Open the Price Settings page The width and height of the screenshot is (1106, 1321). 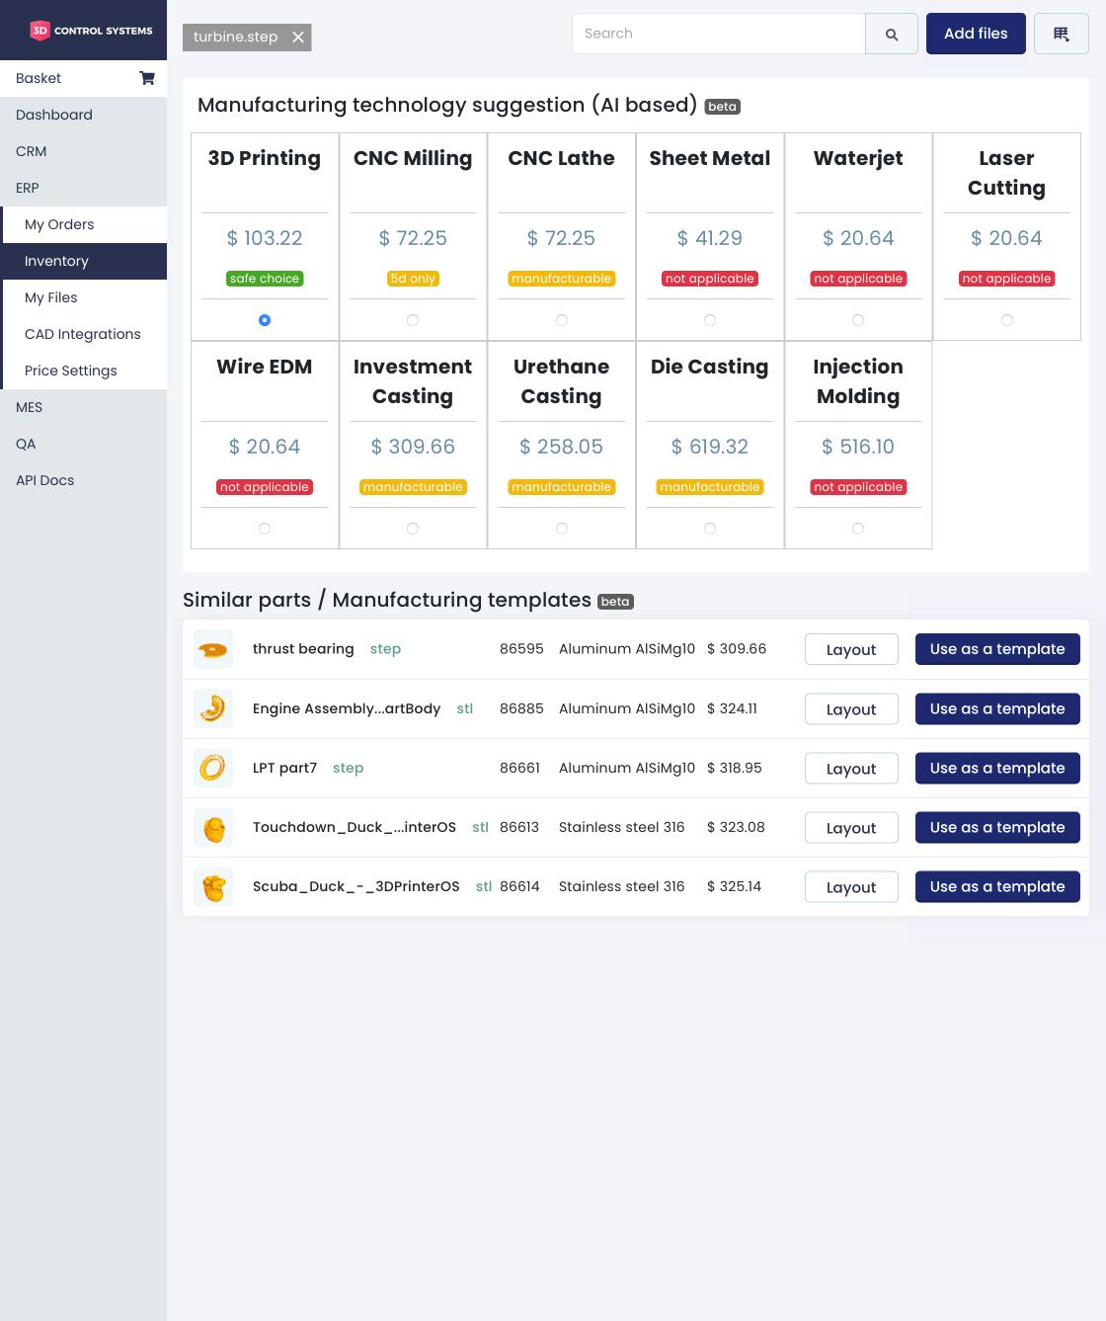(x=70, y=371)
